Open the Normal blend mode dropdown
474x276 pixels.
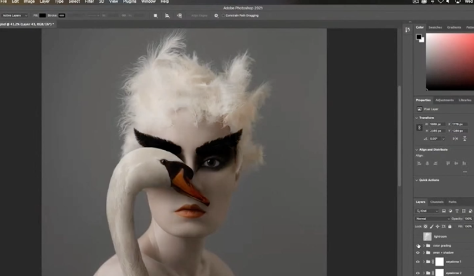coord(434,219)
